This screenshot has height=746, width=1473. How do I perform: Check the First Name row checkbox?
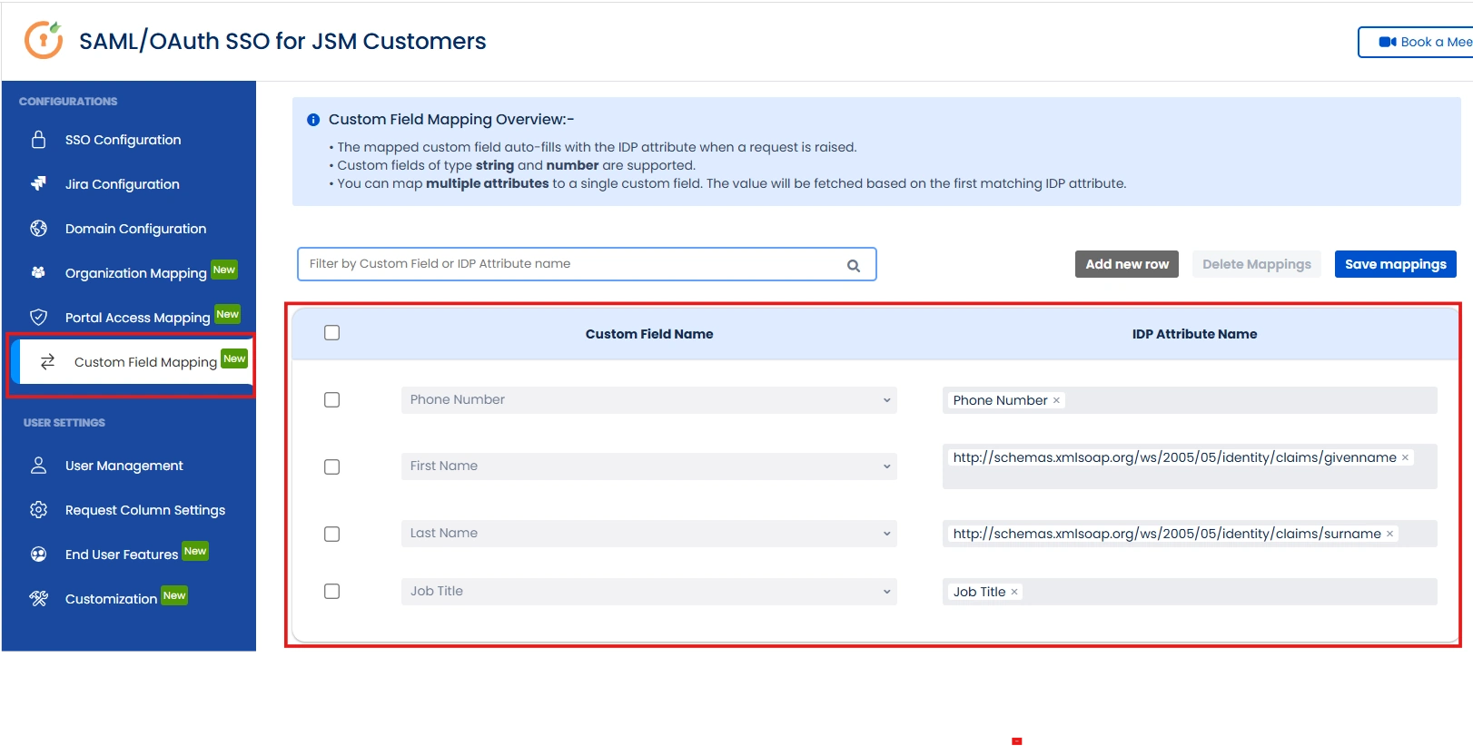(332, 466)
